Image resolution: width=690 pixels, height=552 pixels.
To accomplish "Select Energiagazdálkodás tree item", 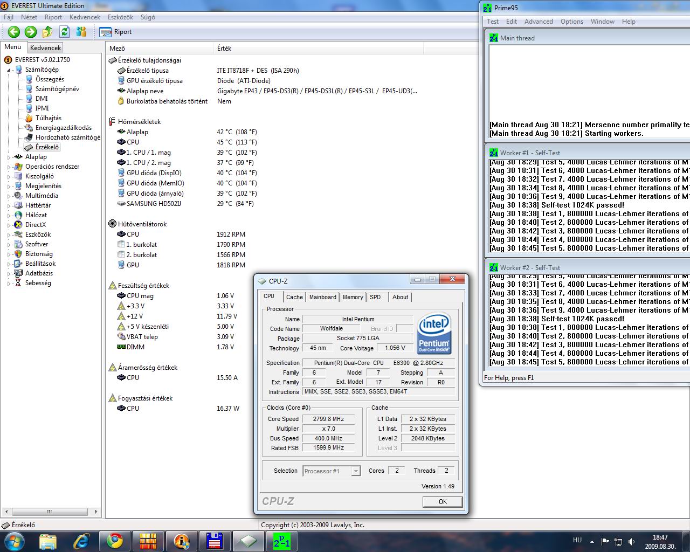I will (64, 128).
